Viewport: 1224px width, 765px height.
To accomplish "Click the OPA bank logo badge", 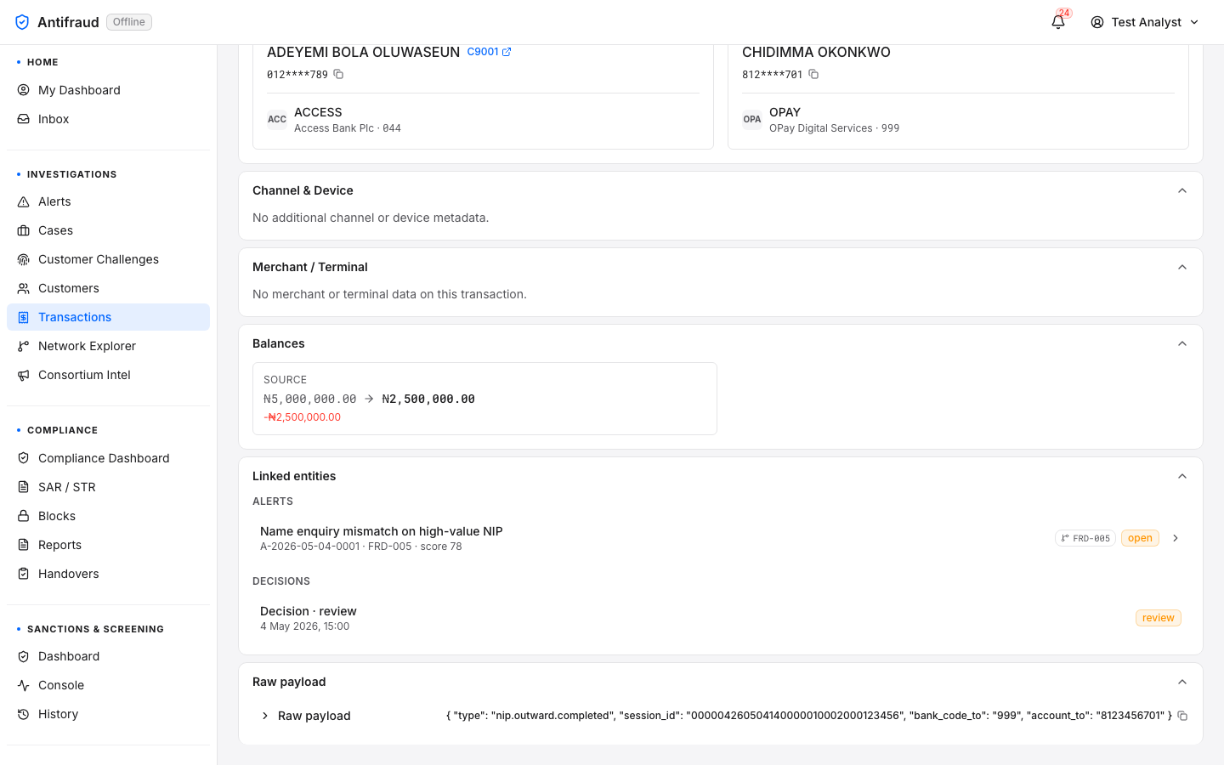I will click(752, 119).
